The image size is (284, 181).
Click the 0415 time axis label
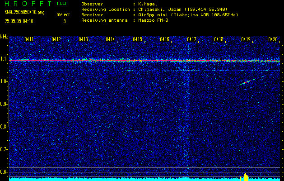point(137,39)
